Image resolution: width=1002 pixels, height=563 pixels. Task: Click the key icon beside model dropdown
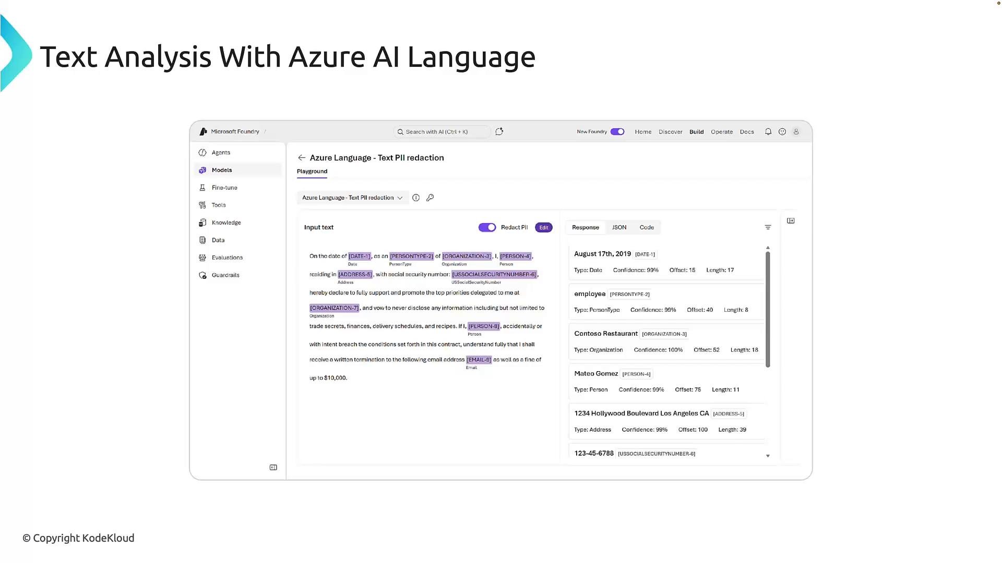tap(430, 198)
